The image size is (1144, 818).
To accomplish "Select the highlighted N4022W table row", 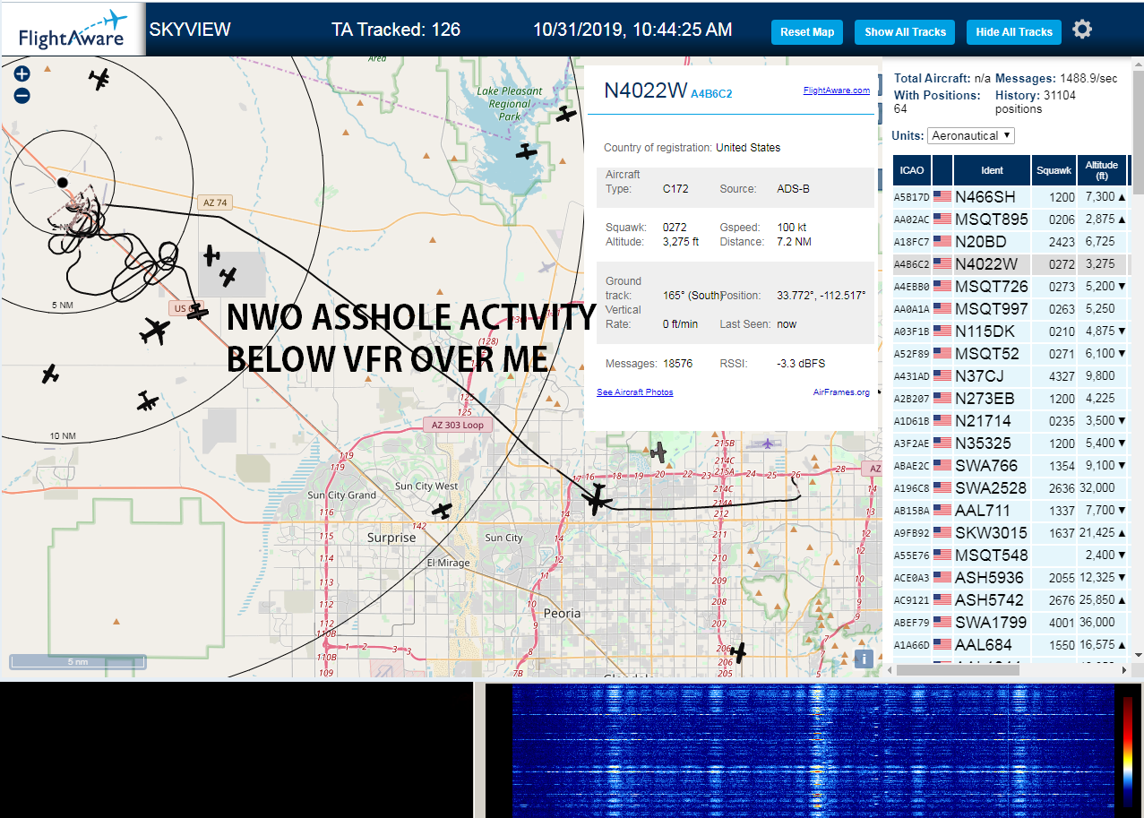I will pyautogui.click(x=1011, y=263).
